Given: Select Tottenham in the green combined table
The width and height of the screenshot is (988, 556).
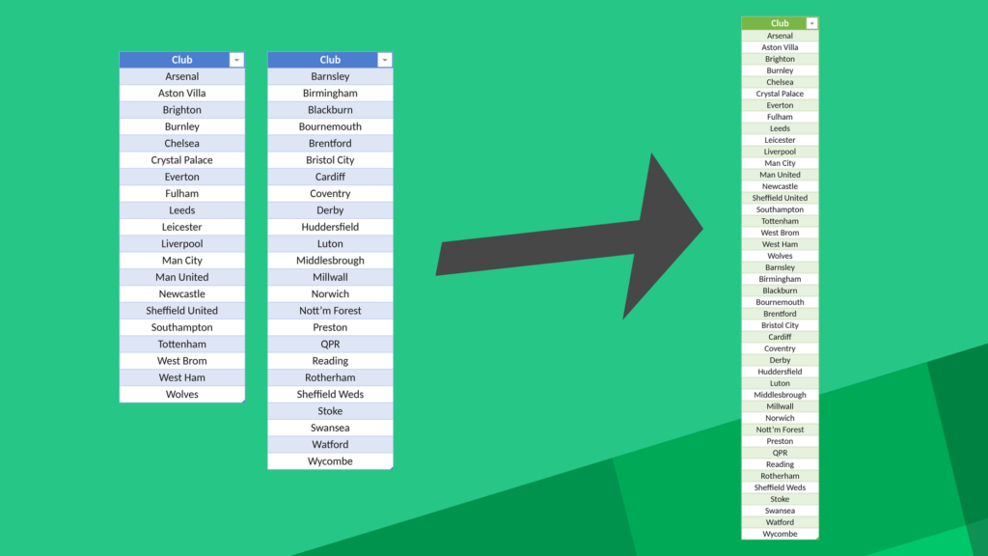Looking at the screenshot, I should click(780, 221).
